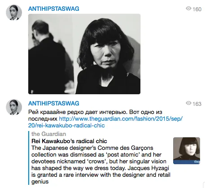The height and width of the screenshot is (188, 205).
Task: Open ANTIHIPSTASWAG channel name above the photo
Action: tap(54, 9)
